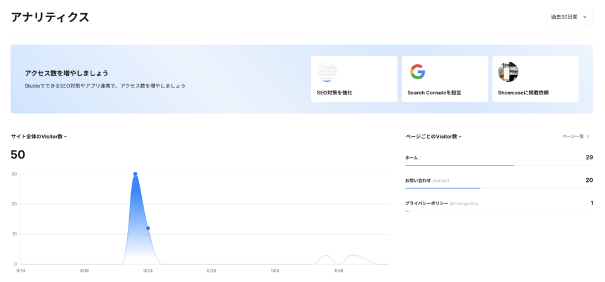Select the お問い合わせ /contact page row

tap(498, 180)
